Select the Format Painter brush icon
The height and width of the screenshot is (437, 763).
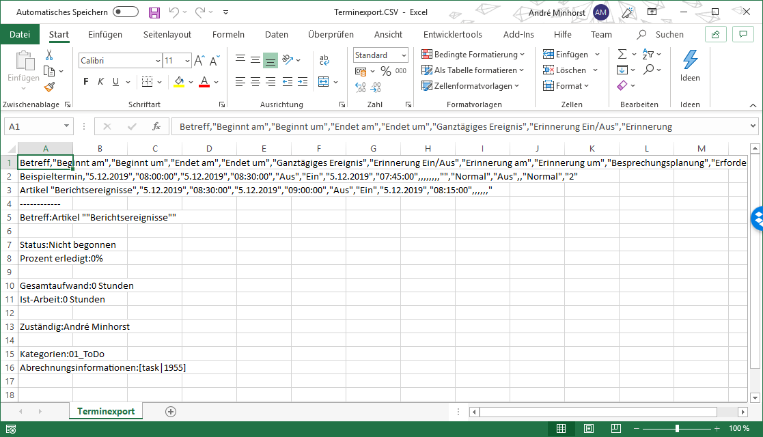[x=49, y=87]
